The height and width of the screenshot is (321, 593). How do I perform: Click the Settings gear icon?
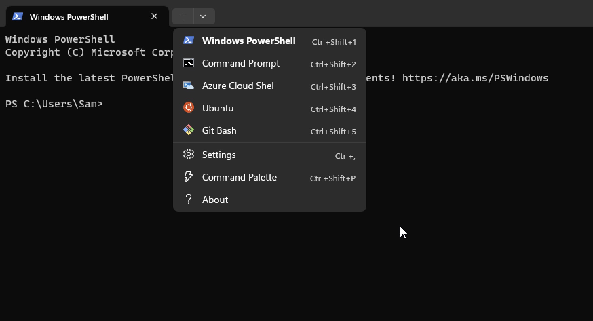tap(189, 154)
